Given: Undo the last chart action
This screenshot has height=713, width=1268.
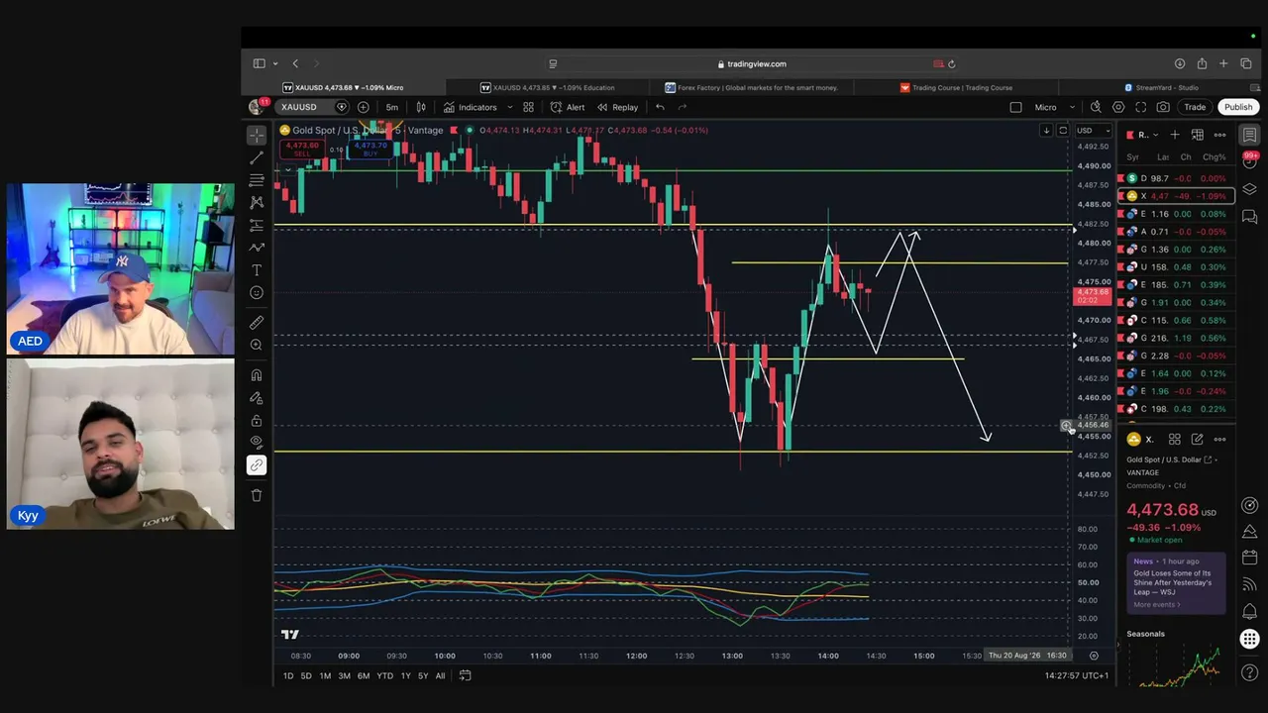Looking at the screenshot, I should 660,107.
